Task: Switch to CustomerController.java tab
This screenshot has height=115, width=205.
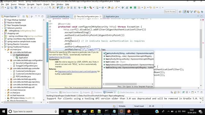Action: pyautogui.click(x=59, y=16)
